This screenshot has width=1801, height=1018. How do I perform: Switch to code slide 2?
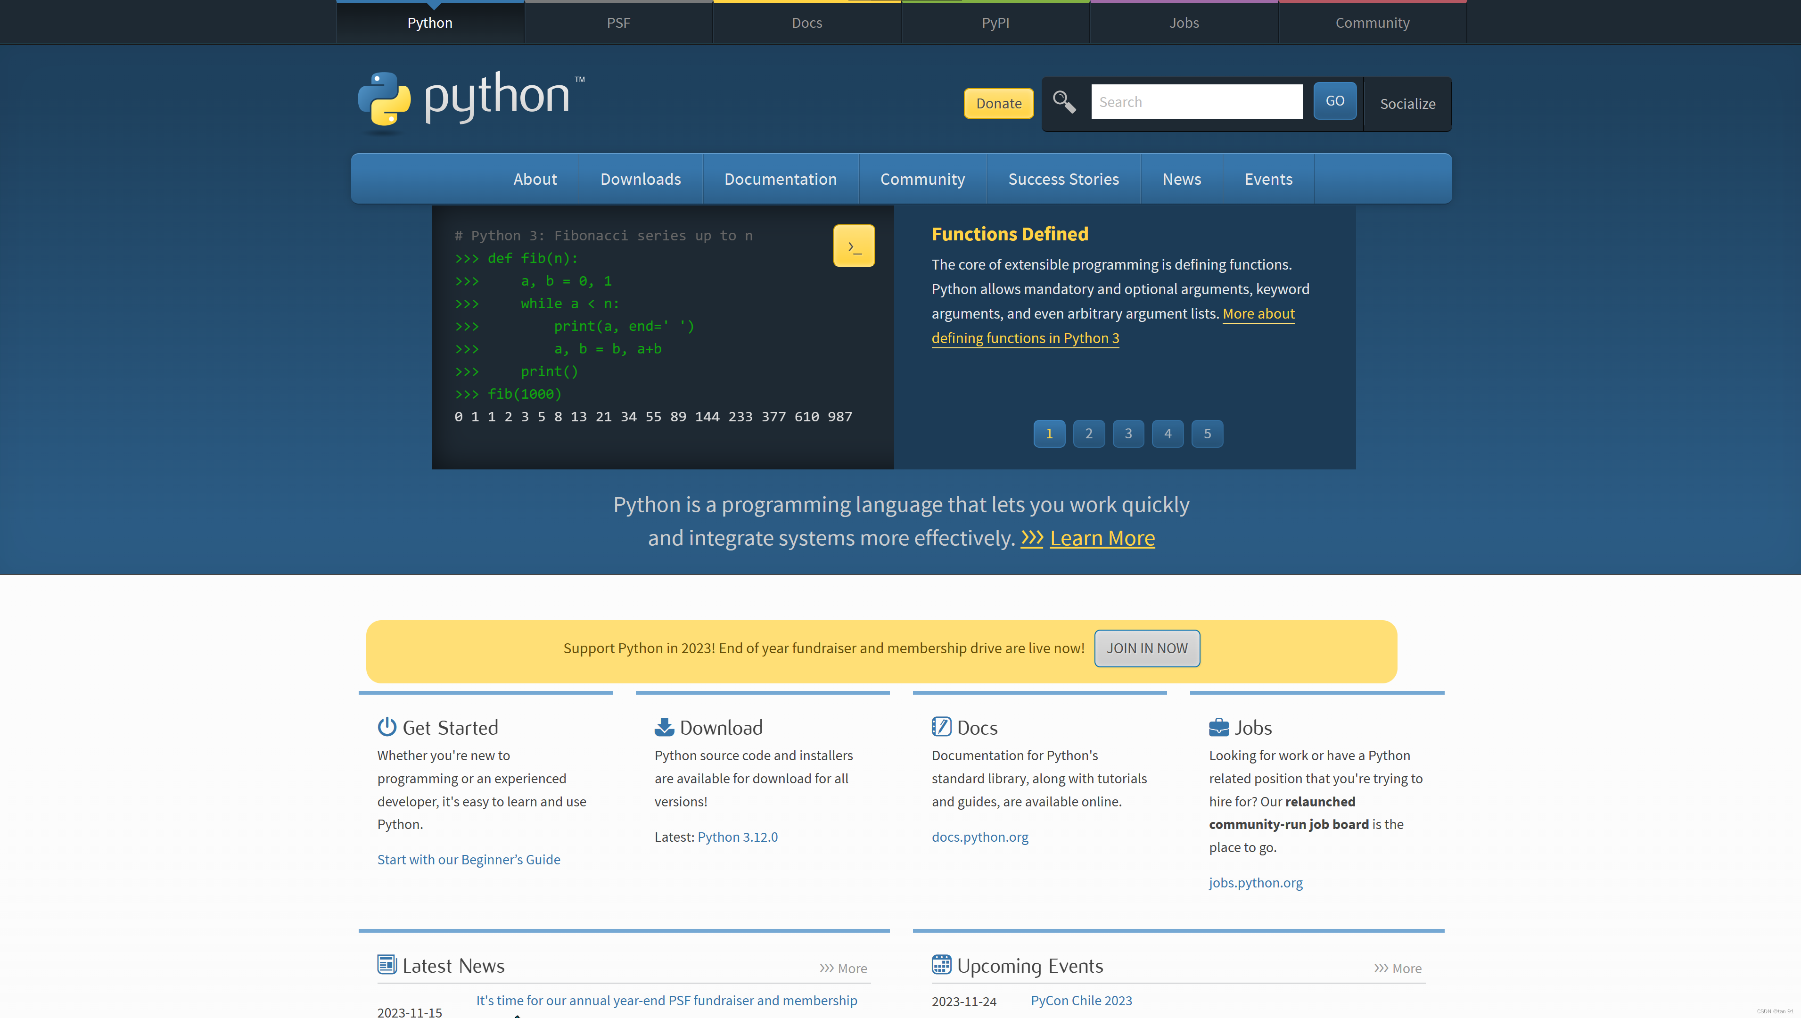[1089, 434]
